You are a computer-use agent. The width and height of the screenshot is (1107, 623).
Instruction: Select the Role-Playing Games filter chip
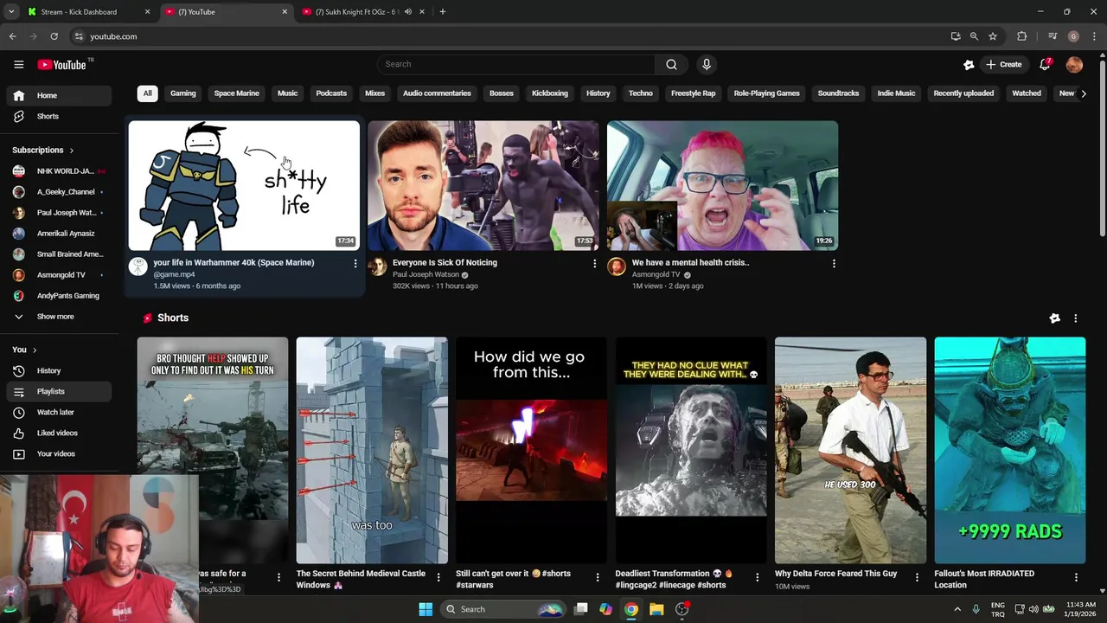(x=767, y=93)
